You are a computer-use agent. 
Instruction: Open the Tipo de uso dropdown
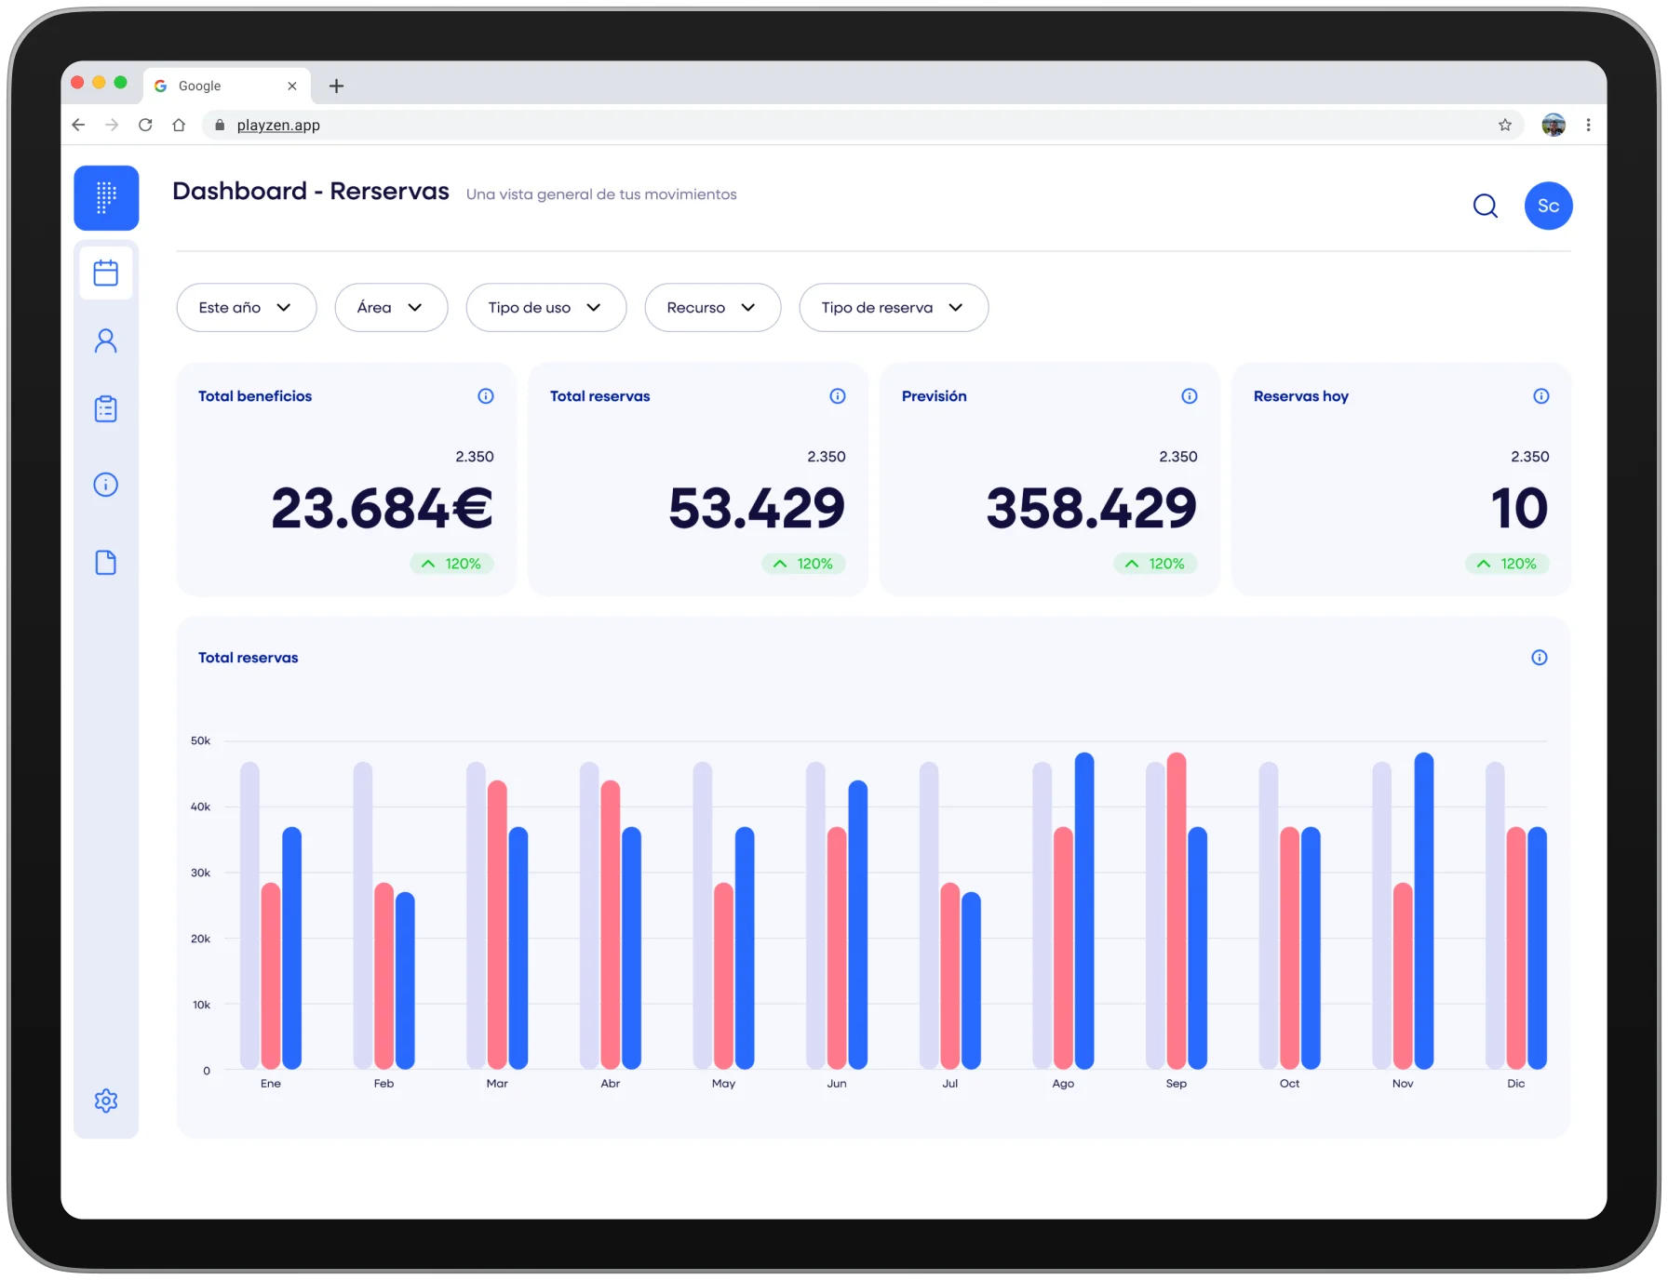546,308
